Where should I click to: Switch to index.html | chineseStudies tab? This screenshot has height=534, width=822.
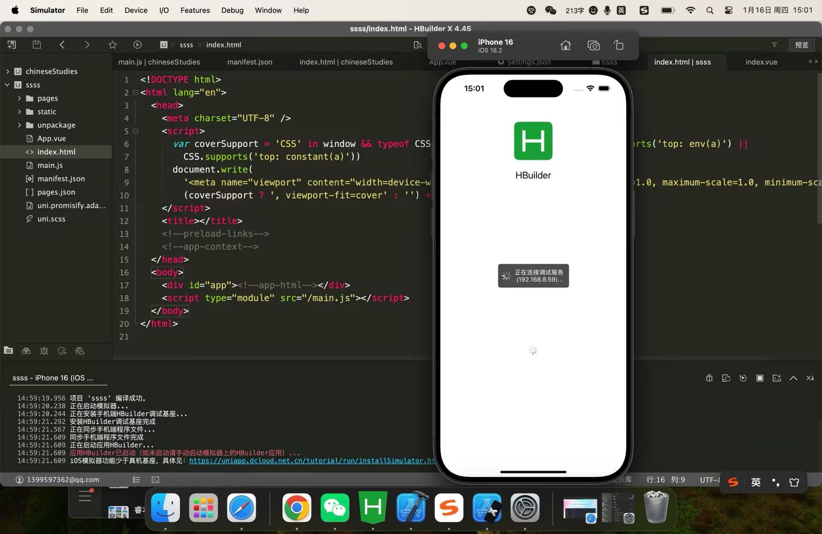pyautogui.click(x=346, y=62)
